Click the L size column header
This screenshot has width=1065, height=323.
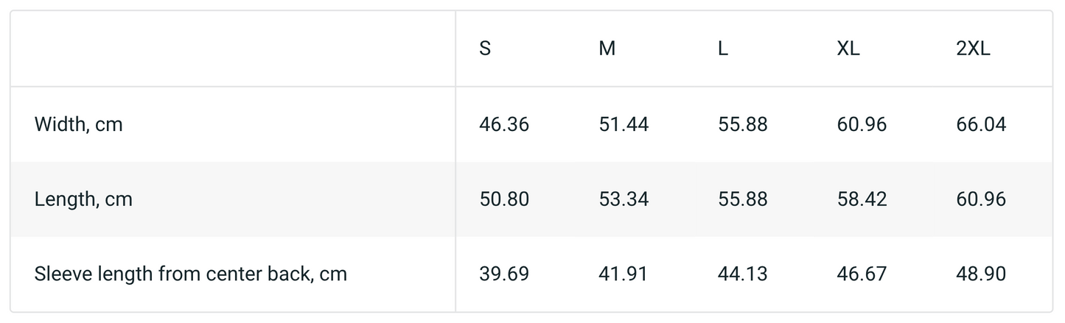pyautogui.click(x=723, y=49)
